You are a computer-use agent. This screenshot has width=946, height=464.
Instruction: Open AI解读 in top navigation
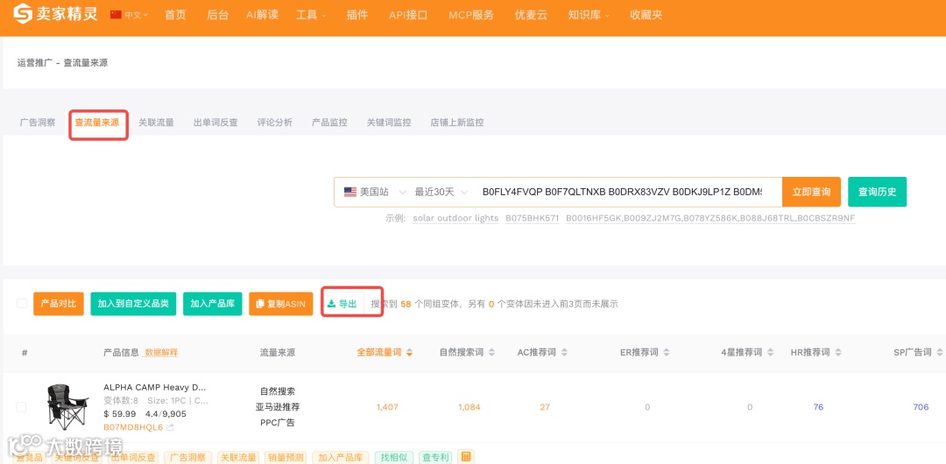pyautogui.click(x=263, y=15)
